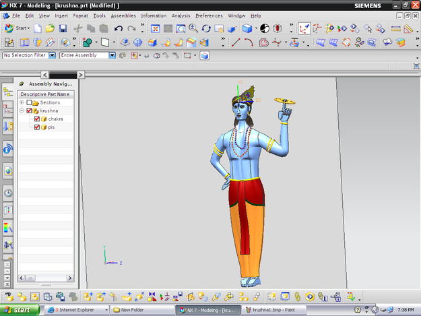
Task: Click the black and white face analysis icon
Action: [265, 28]
